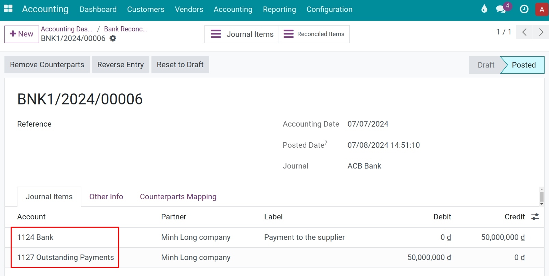Image resolution: width=549 pixels, height=276 pixels.
Task: Click the gear icon next to BNK1/2024/00006
Action: point(113,38)
